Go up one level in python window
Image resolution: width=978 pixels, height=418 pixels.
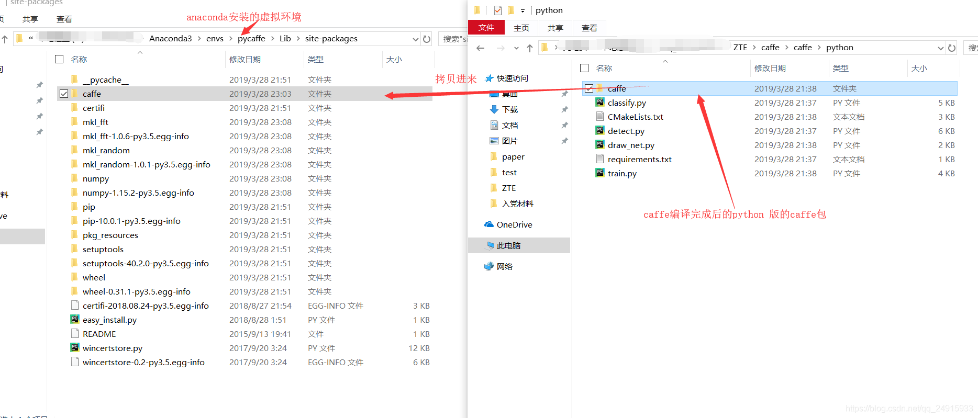tap(530, 48)
